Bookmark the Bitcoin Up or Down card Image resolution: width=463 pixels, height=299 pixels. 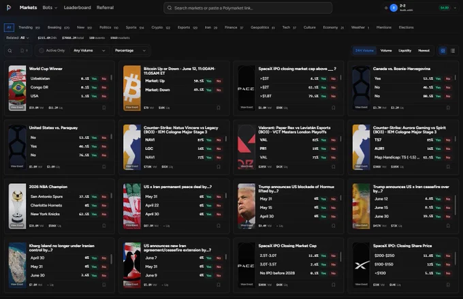pyautogui.click(x=219, y=108)
